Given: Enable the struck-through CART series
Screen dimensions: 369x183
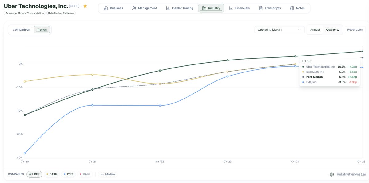Looking at the screenshot, I should [85, 174].
